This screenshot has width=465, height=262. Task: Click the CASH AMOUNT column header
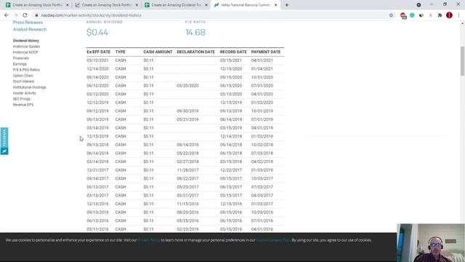158,52
